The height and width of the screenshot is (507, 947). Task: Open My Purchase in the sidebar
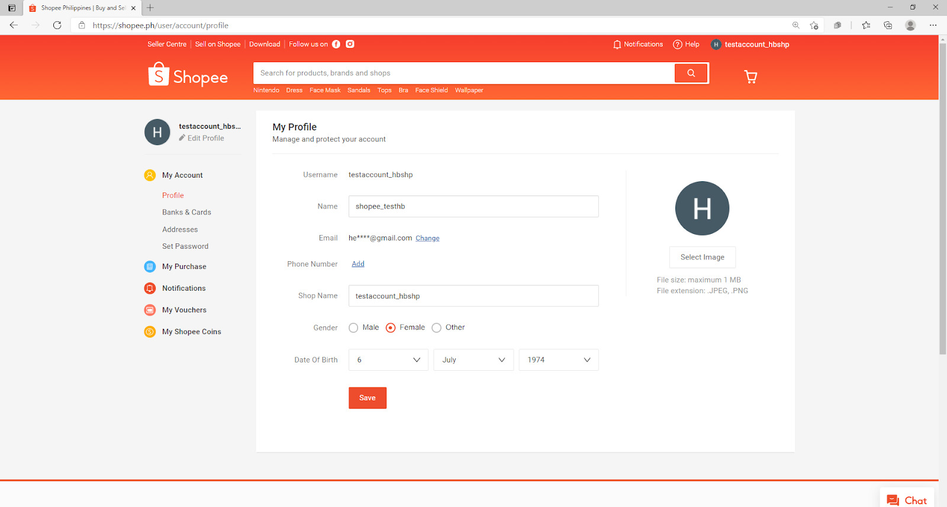click(x=184, y=267)
